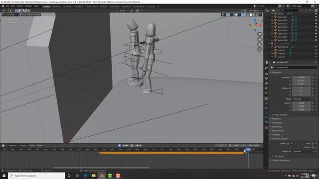The width and height of the screenshot is (319, 179).
Task: Click the Scale X value field
Action: 301,103
